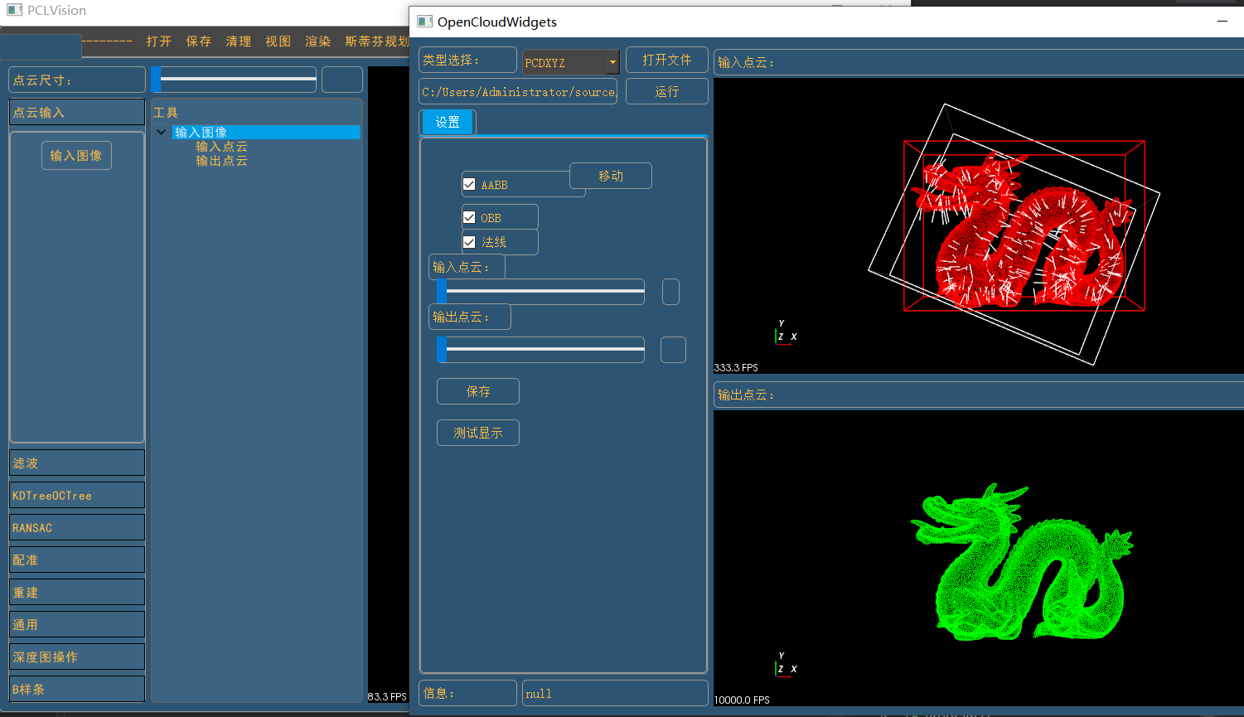
Task: Click the 333.3 FPS readout
Action: 736,367
